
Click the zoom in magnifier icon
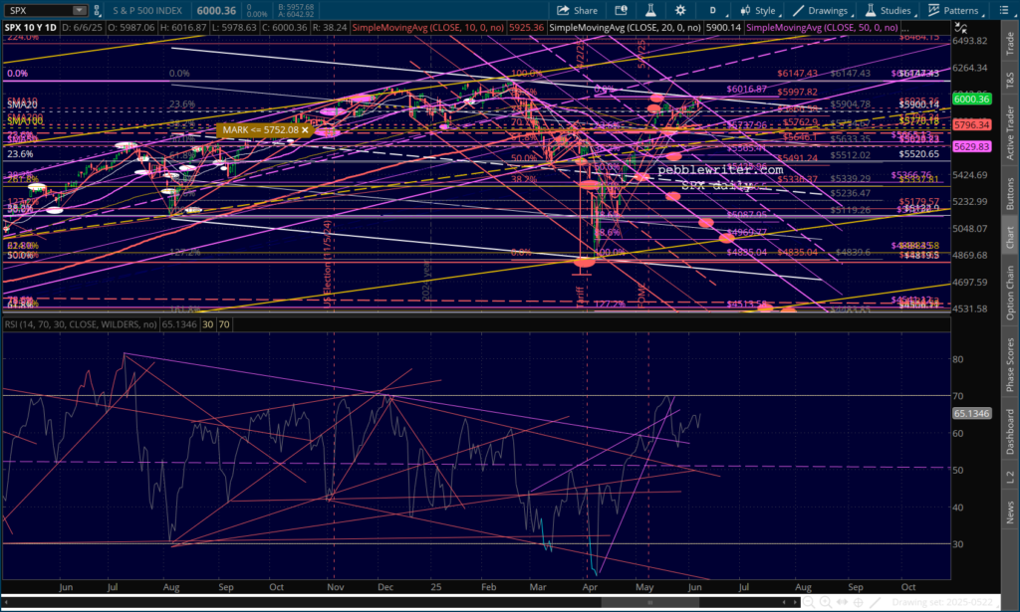point(826,601)
